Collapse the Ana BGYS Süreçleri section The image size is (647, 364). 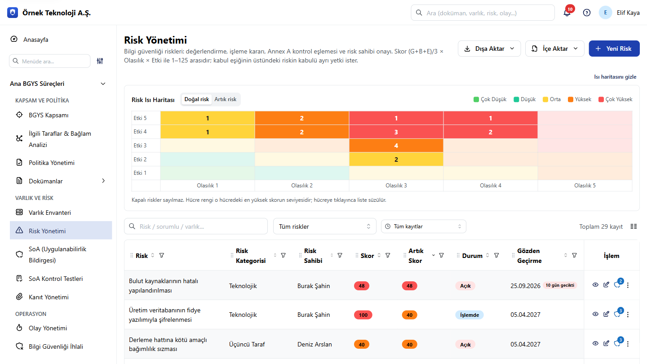pyautogui.click(x=103, y=84)
